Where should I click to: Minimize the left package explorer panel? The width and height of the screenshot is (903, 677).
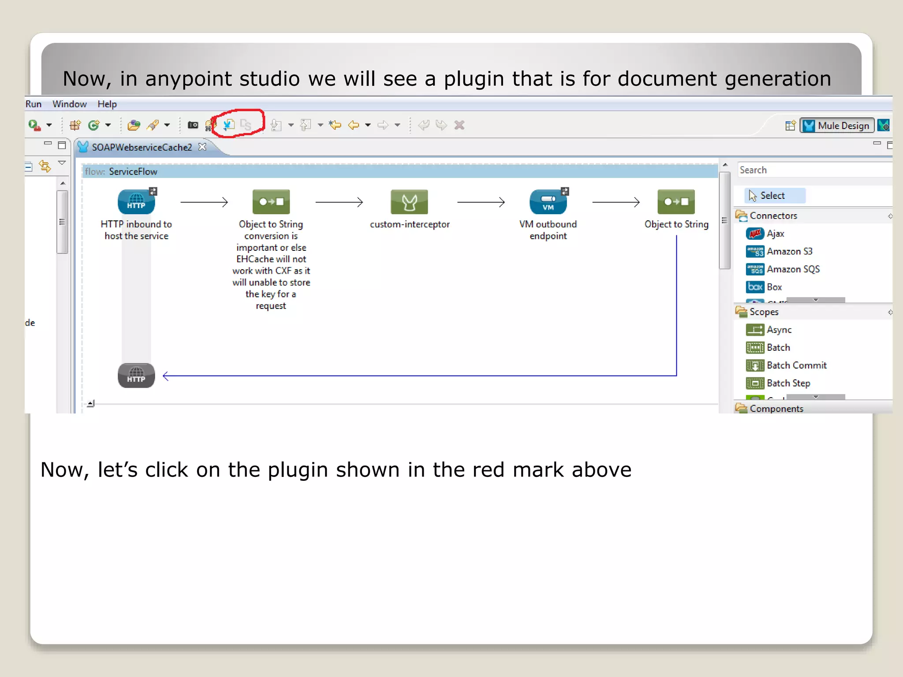coord(48,144)
